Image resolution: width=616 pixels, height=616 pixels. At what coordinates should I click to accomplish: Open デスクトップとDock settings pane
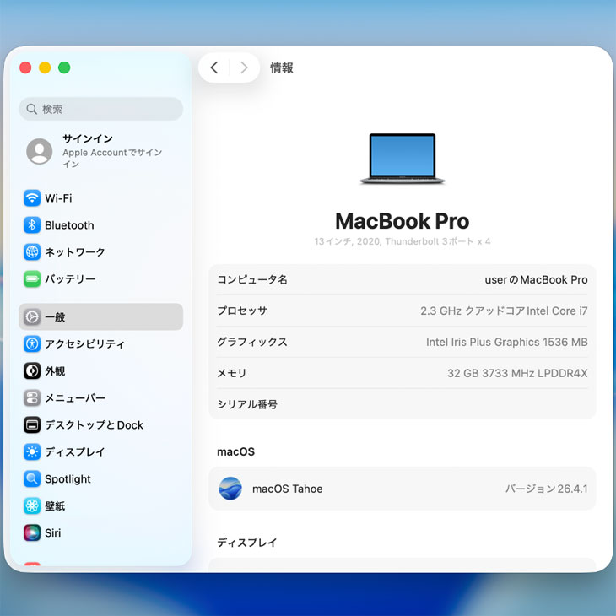point(94,425)
